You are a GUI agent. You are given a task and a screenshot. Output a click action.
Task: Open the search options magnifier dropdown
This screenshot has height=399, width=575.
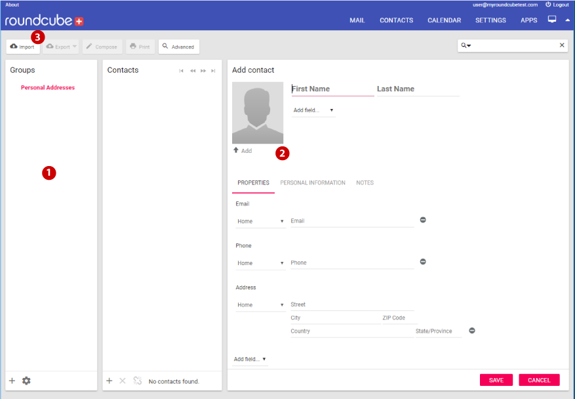(466, 45)
